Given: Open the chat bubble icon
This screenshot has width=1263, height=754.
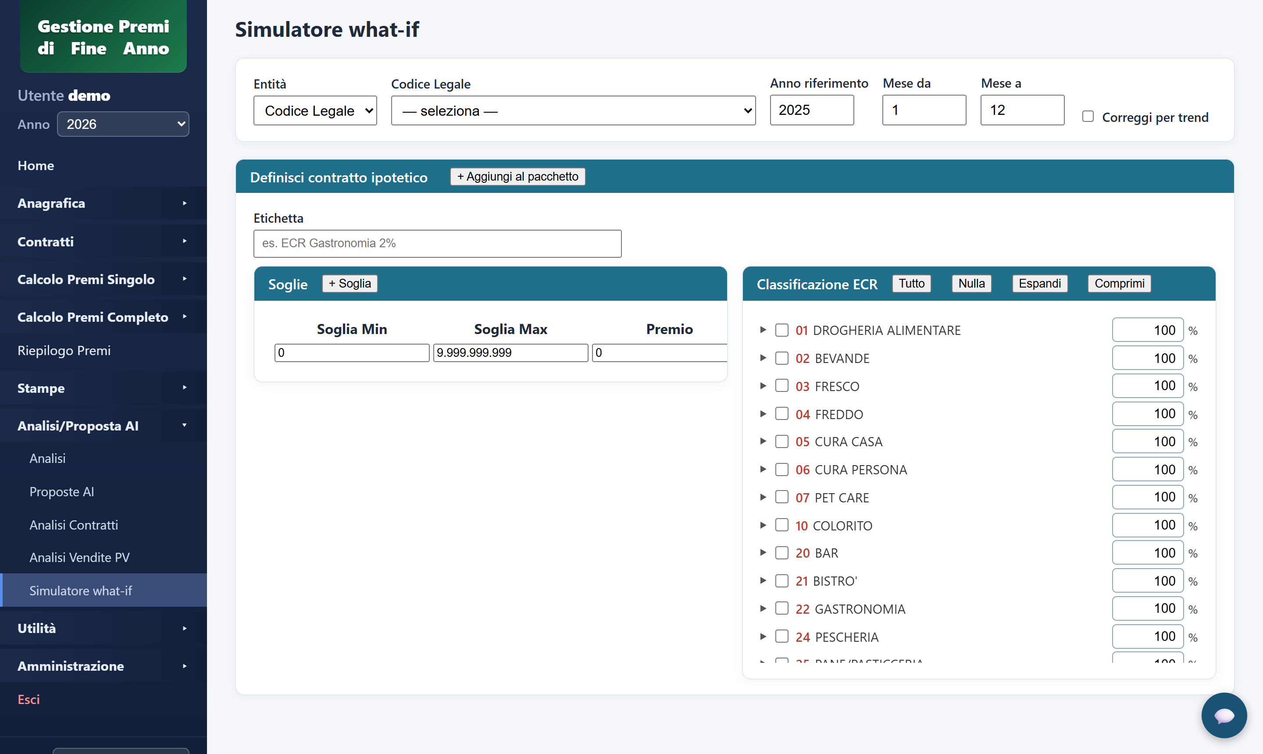Looking at the screenshot, I should pos(1224,715).
